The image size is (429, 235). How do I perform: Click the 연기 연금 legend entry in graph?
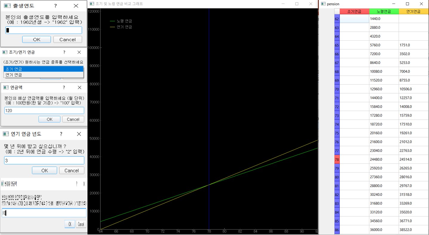click(121, 27)
